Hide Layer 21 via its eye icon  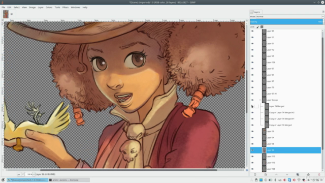pos(252,37)
